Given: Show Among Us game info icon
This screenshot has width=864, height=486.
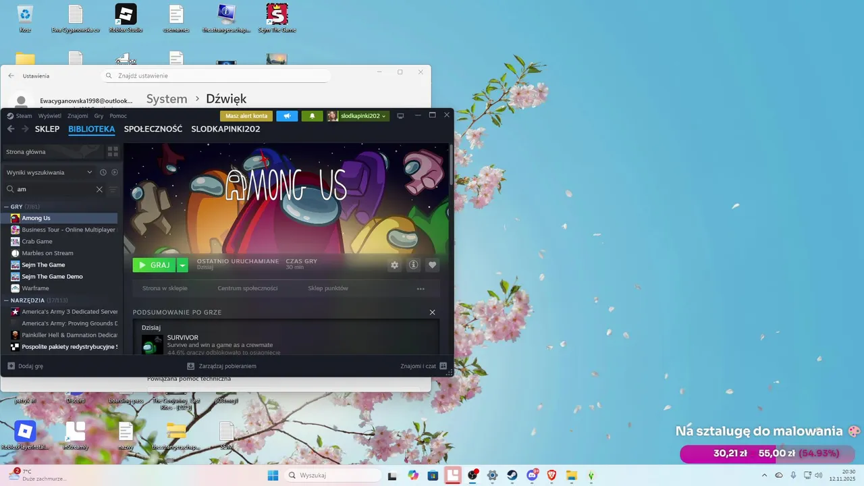Looking at the screenshot, I should click(414, 265).
